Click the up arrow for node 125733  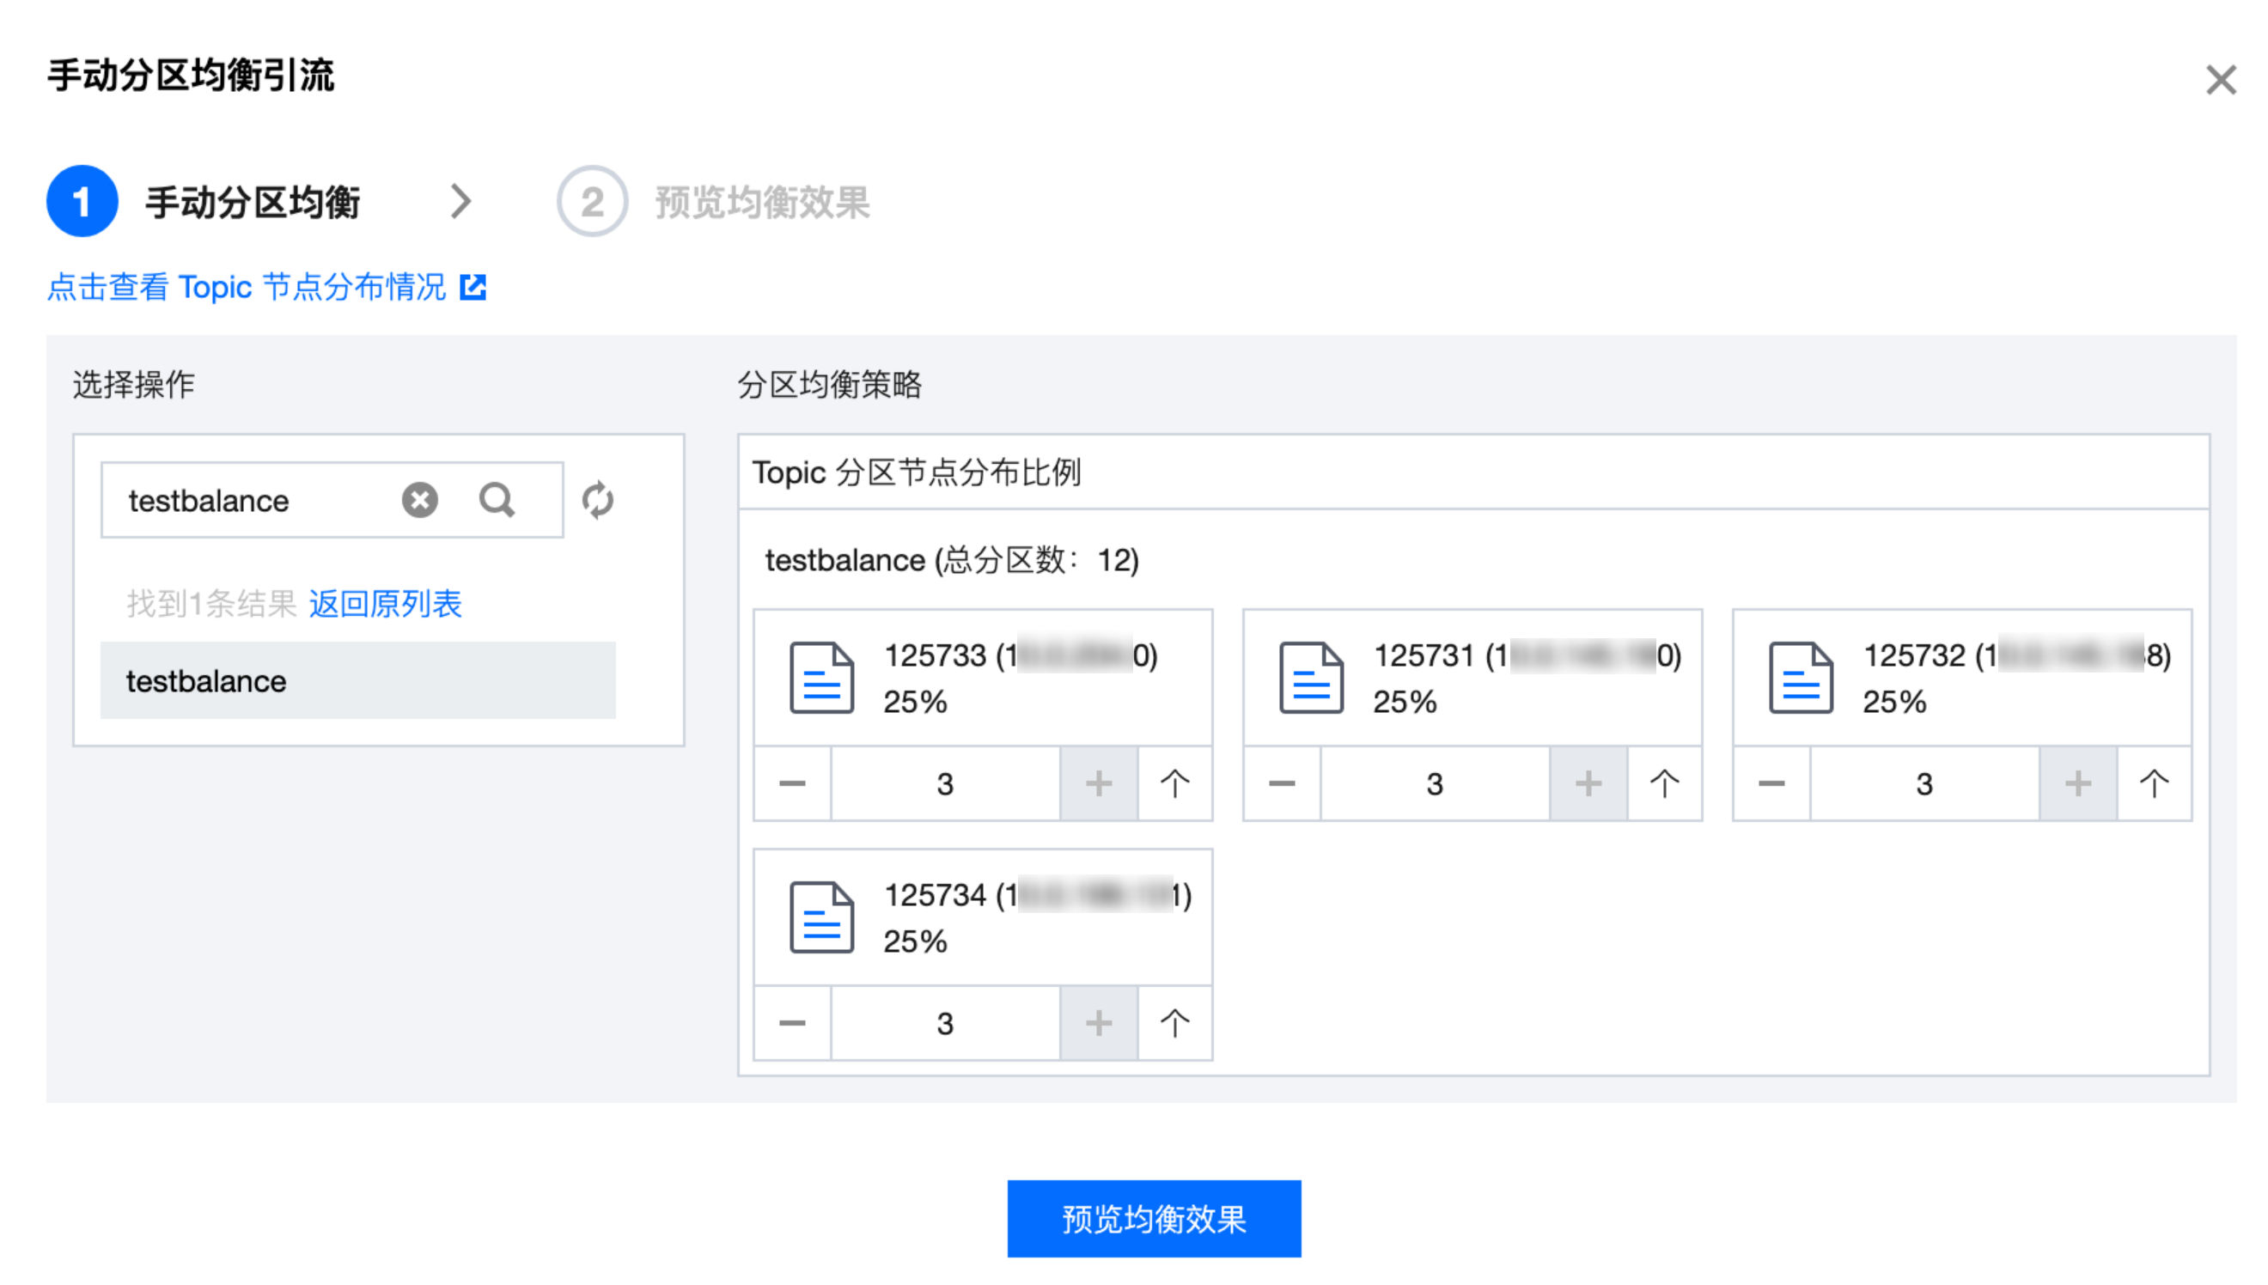pyautogui.click(x=1174, y=783)
